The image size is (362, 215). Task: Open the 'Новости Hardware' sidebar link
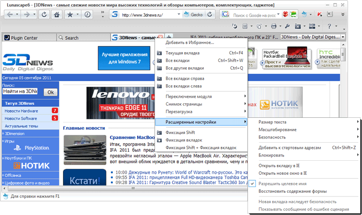click(x=21, y=111)
